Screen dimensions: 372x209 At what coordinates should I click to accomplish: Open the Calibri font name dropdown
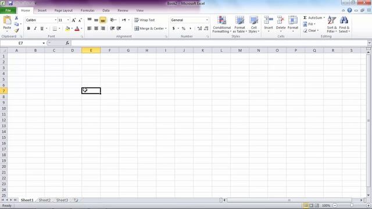(56, 20)
